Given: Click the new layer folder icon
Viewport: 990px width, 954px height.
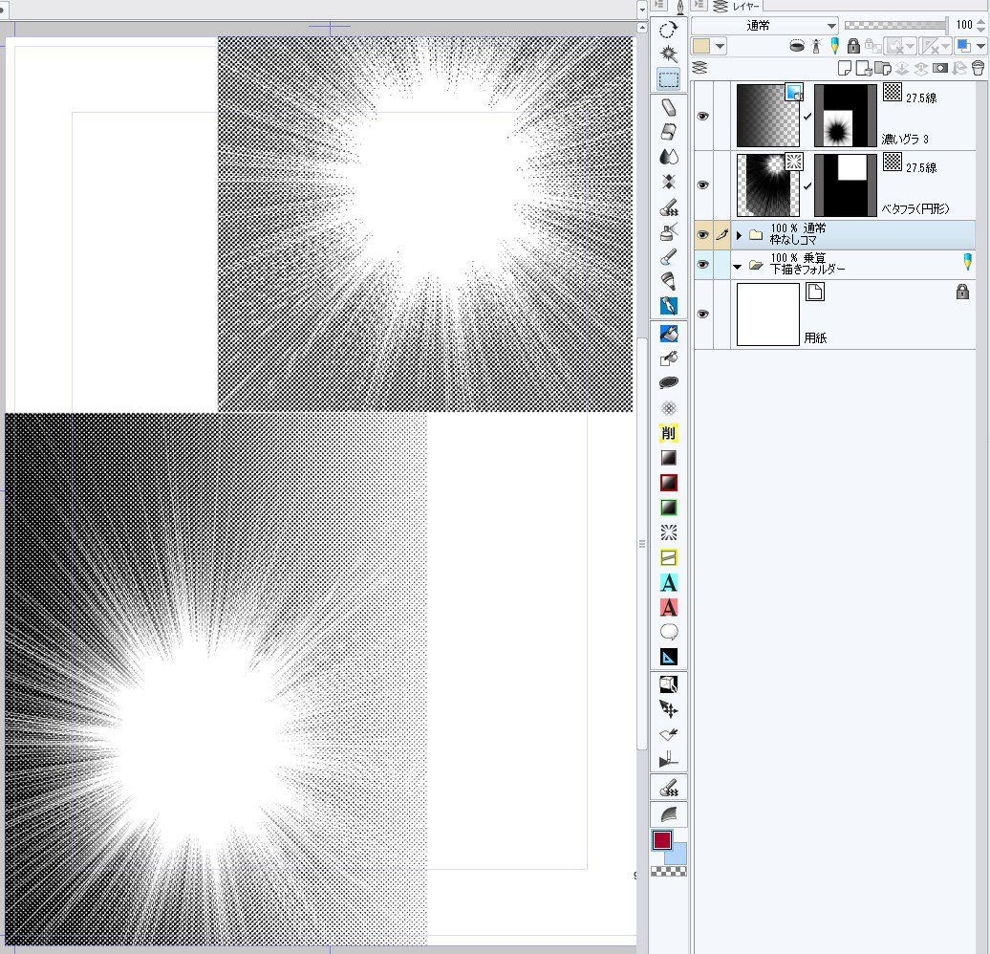Looking at the screenshot, I should click(883, 68).
